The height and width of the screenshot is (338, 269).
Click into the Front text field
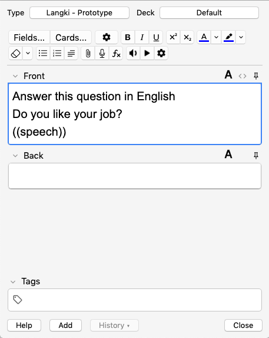(135, 114)
